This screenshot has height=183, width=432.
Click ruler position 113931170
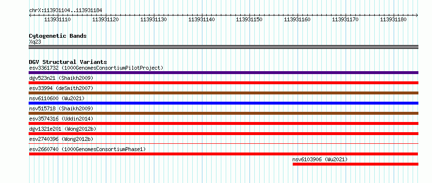click(345, 19)
